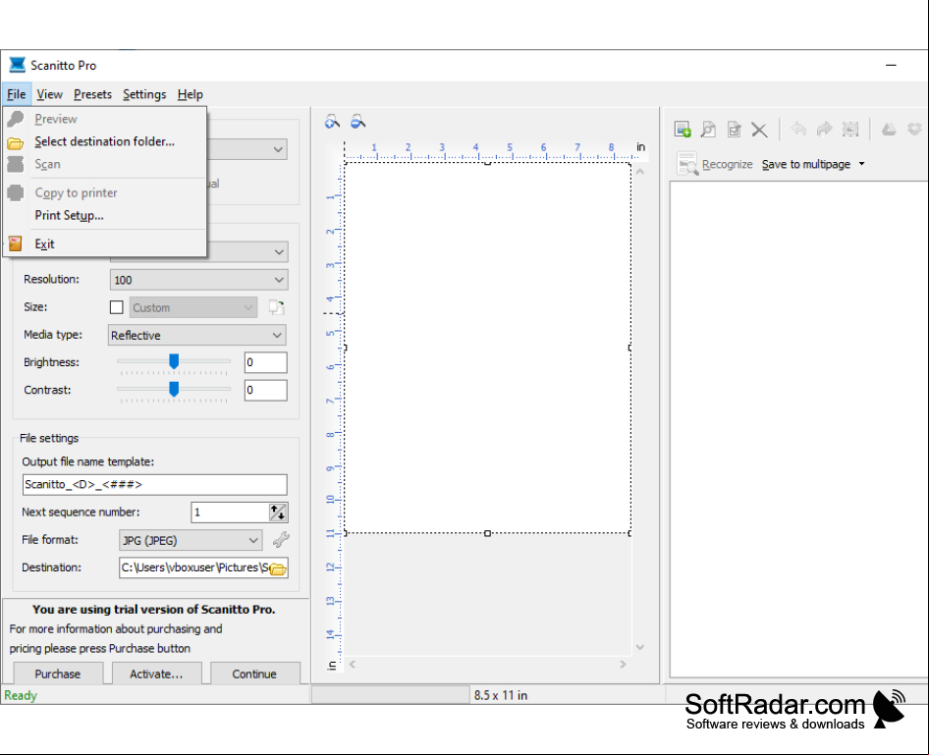Click the preview scroll right arrow
This screenshot has width=929, height=755.
[x=623, y=664]
